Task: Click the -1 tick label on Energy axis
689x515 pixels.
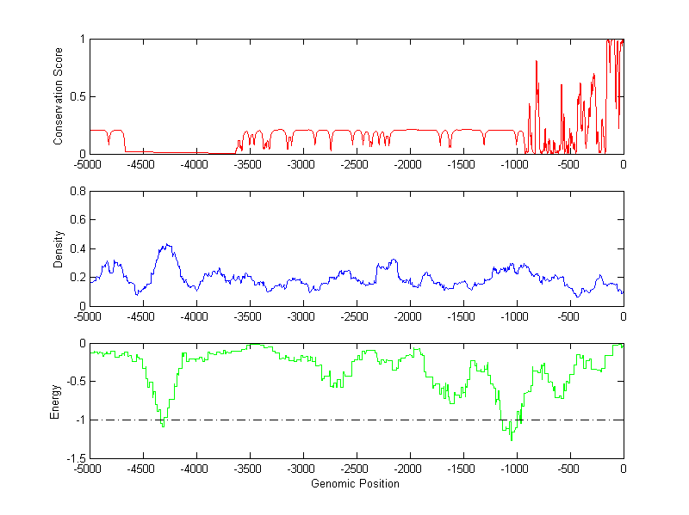Action: click(x=79, y=420)
